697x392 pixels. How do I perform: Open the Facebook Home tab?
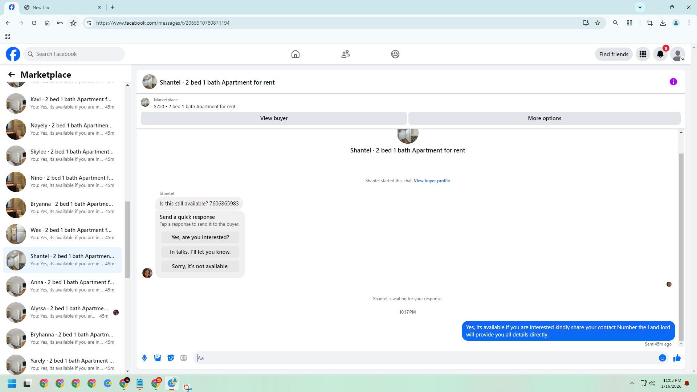pos(295,54)
